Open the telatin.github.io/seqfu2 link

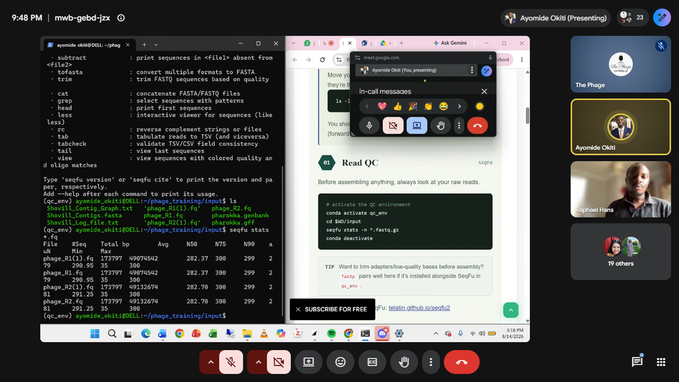[x=419, y=308]
